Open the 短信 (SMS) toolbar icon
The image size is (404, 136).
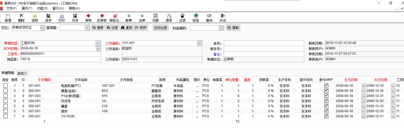click(196, 15)
